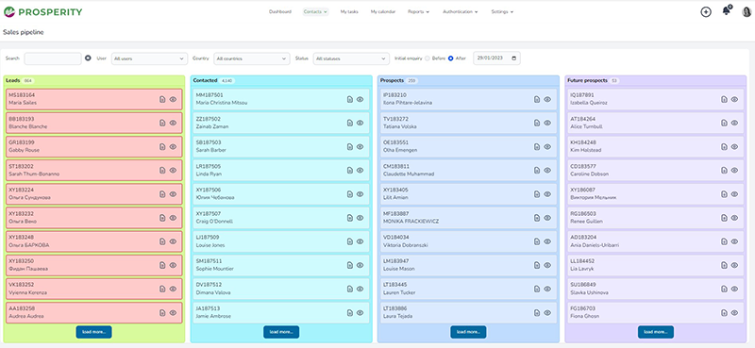Open document icon for Linda Ryan
The width and height of the screenshot is (755, 348).
350,171
